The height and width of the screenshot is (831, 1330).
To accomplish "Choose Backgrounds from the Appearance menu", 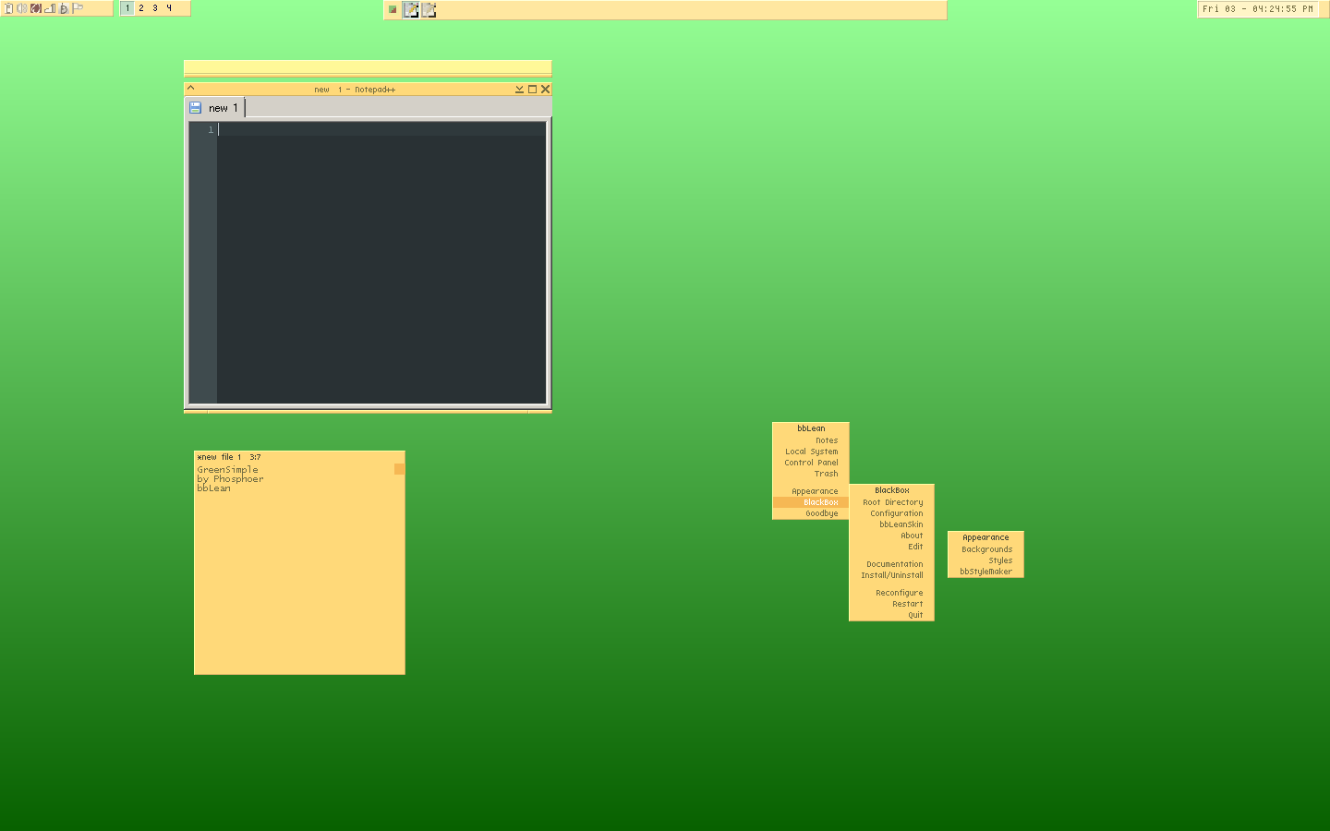I will point(986,549).
